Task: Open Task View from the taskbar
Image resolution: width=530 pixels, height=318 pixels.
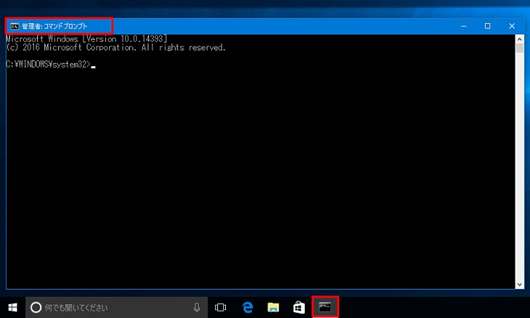Action: 221,307
